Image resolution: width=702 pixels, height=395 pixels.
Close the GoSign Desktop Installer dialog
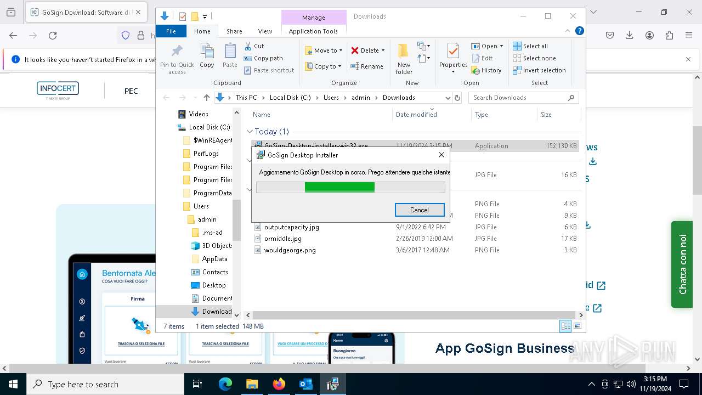441,155
